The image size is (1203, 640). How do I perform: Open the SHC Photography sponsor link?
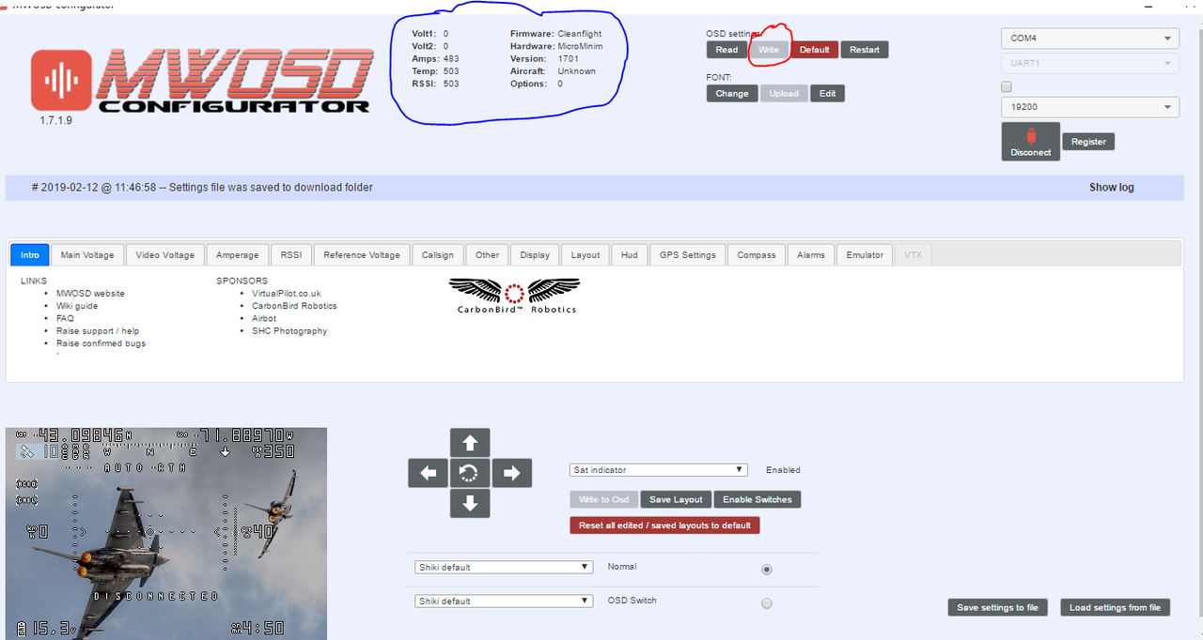289,331
